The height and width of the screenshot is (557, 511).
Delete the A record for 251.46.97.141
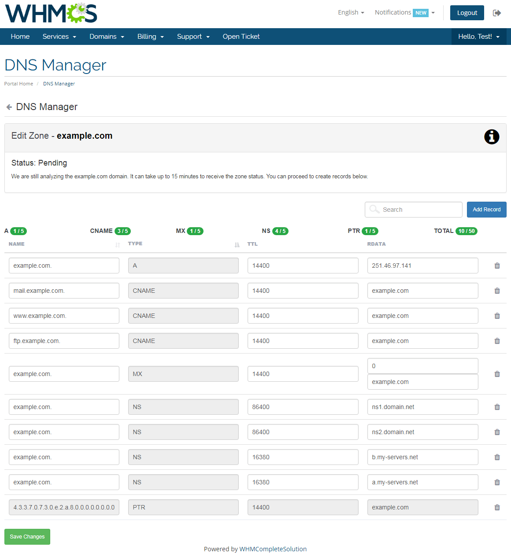click(x=497, y=266)
